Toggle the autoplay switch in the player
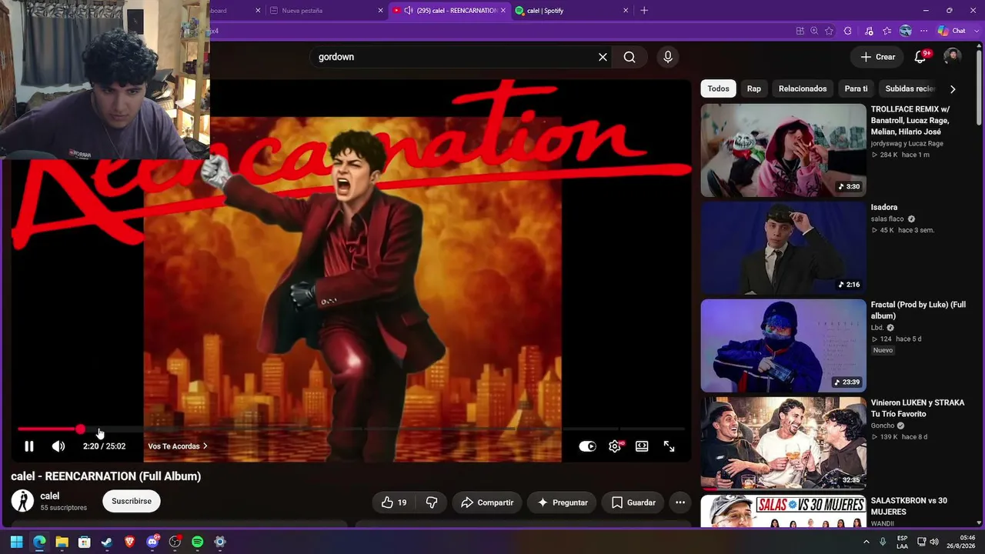The height and width of the screenshot is (554, 985). tap(587, 446)
